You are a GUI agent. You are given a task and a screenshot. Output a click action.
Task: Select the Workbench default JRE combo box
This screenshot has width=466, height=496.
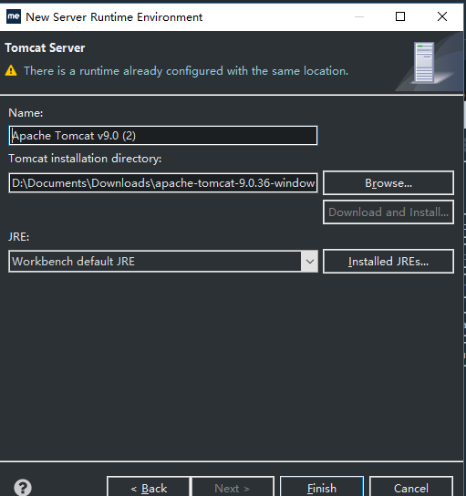coord(163,262)
